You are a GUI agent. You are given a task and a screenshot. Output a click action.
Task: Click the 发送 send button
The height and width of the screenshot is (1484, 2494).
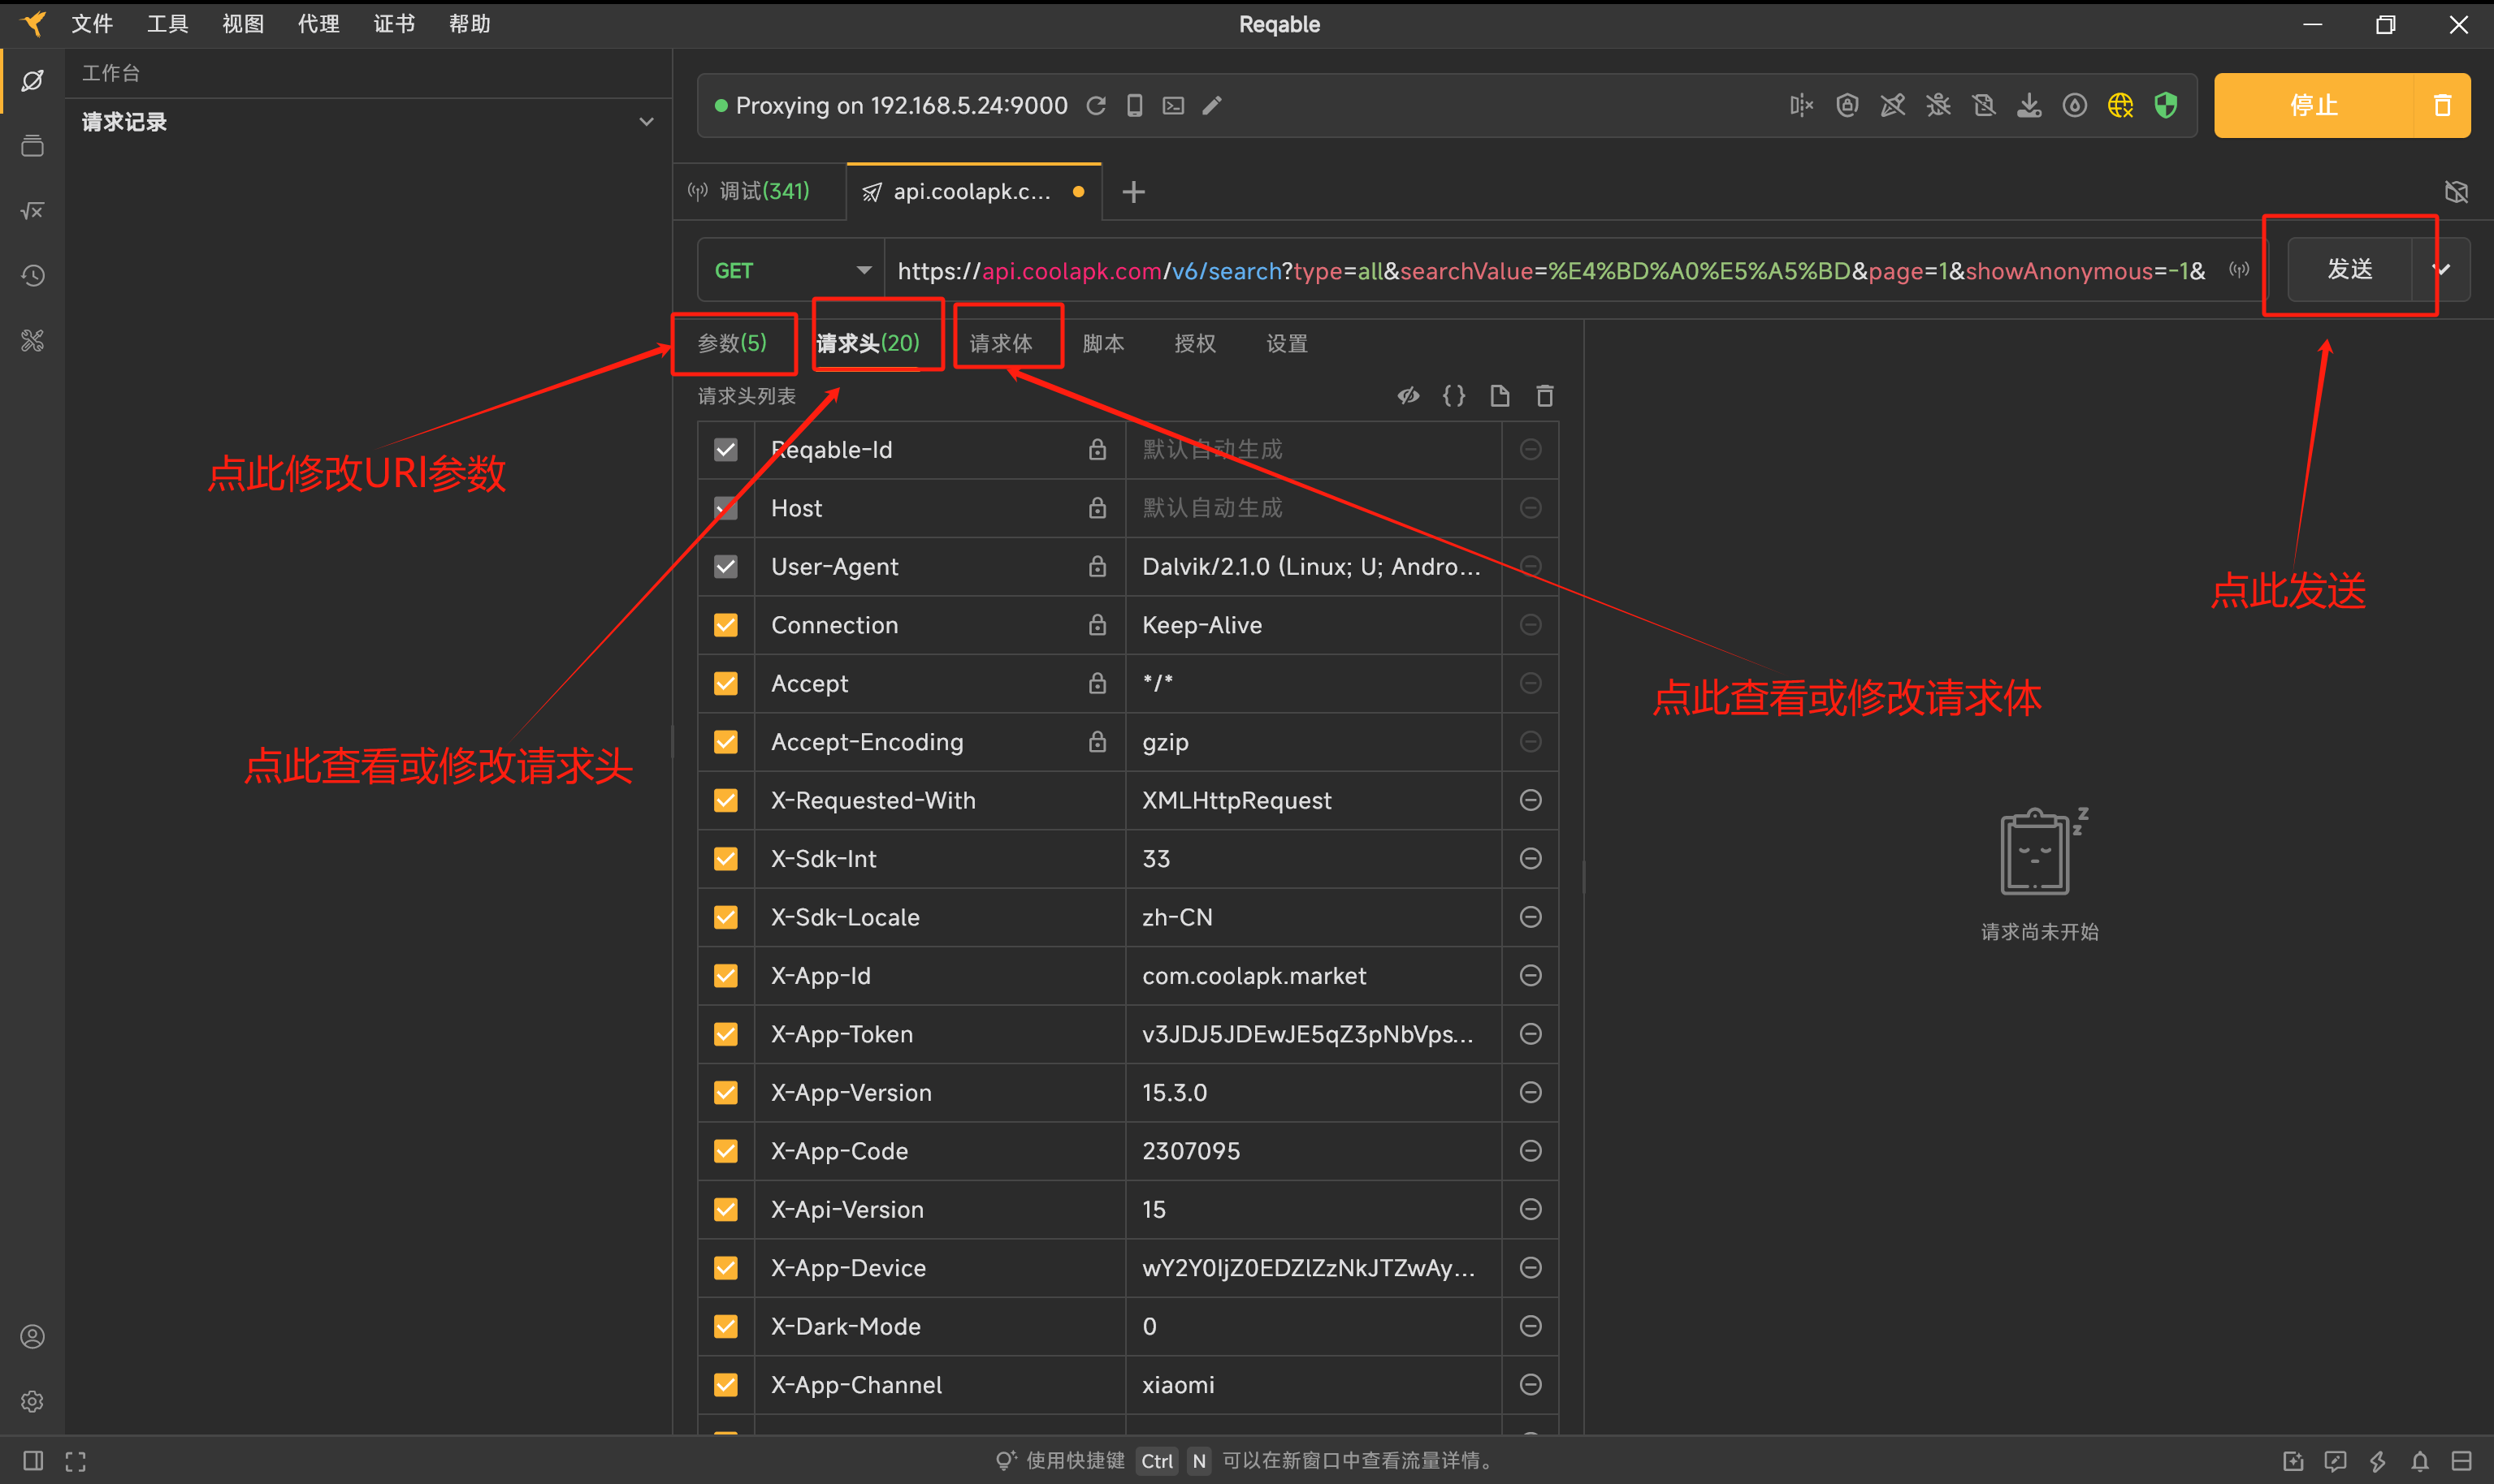(x=2350, y=269)
